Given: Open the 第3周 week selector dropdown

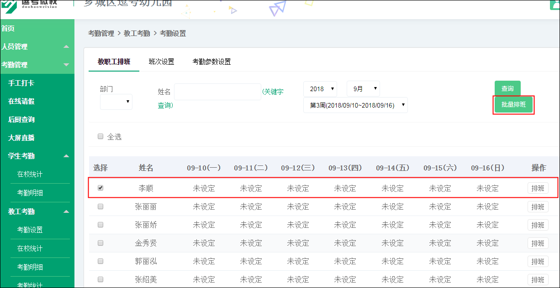Looking at the screenshot, I should coord(355,104).
